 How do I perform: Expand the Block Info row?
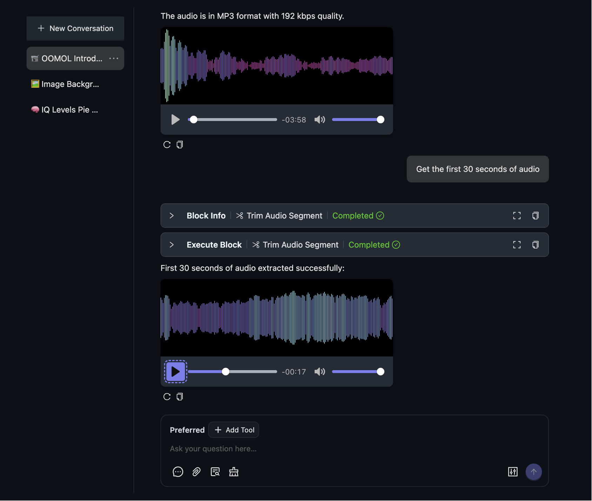click(172, 216)
